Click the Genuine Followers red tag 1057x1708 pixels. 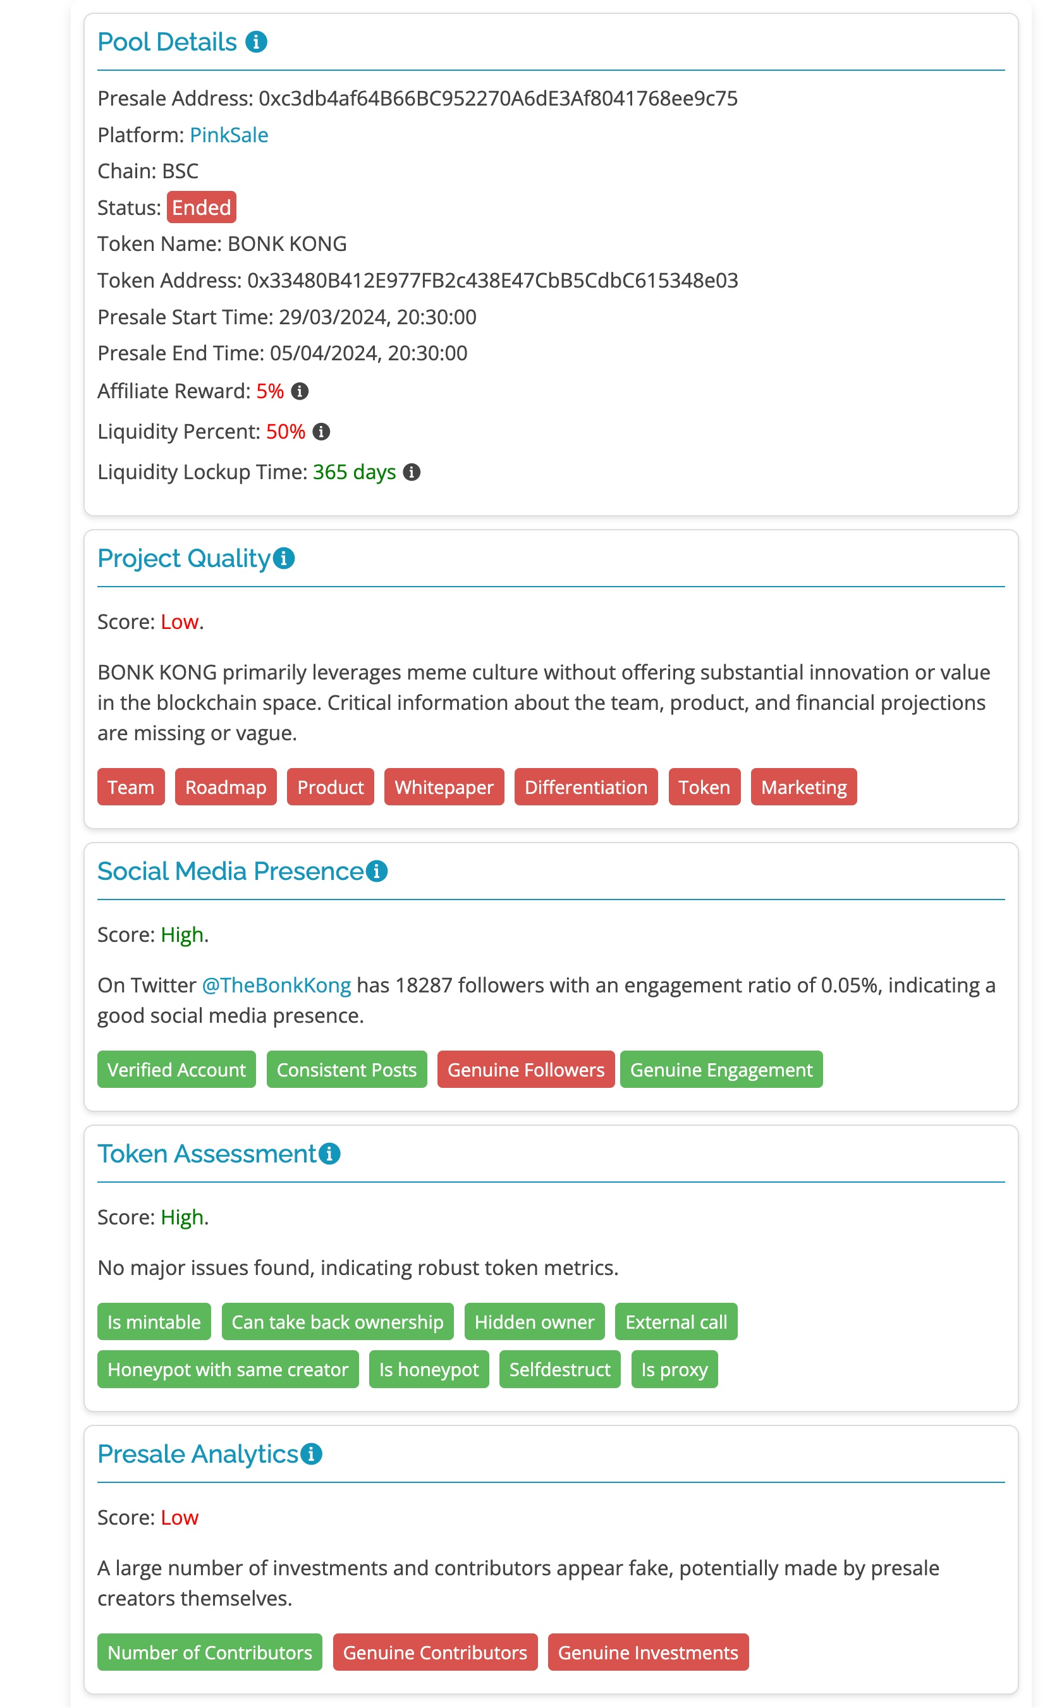click(526, 1070)
